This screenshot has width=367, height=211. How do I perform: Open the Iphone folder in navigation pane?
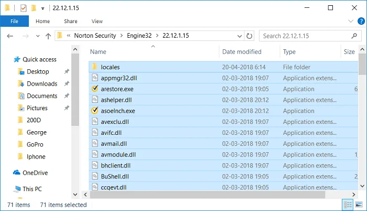coord(36,157)
